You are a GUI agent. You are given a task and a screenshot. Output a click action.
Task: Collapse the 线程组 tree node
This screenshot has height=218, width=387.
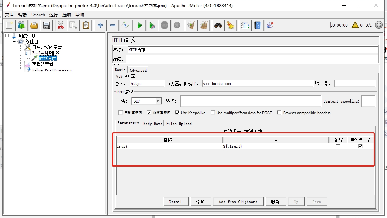[13, 42]
